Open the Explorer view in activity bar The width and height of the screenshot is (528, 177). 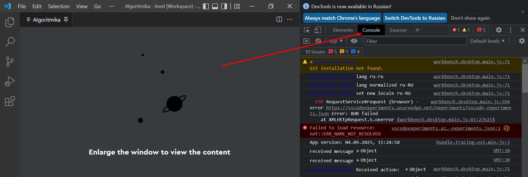[x=10, y=22]
